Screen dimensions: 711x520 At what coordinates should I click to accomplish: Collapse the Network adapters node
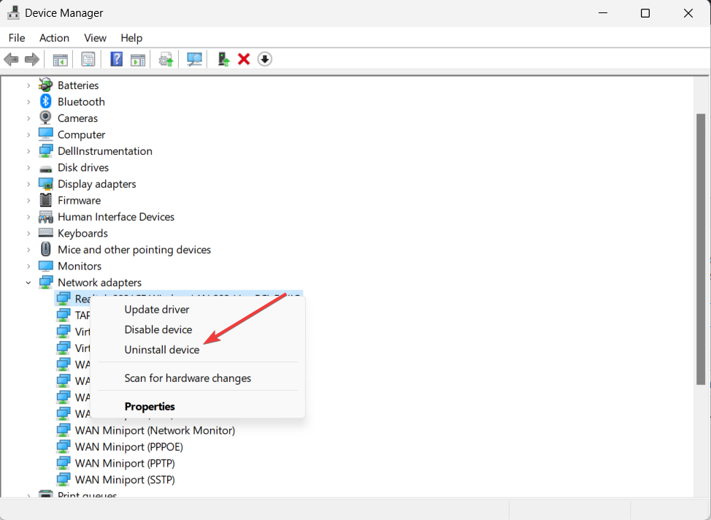pos(28,282)
